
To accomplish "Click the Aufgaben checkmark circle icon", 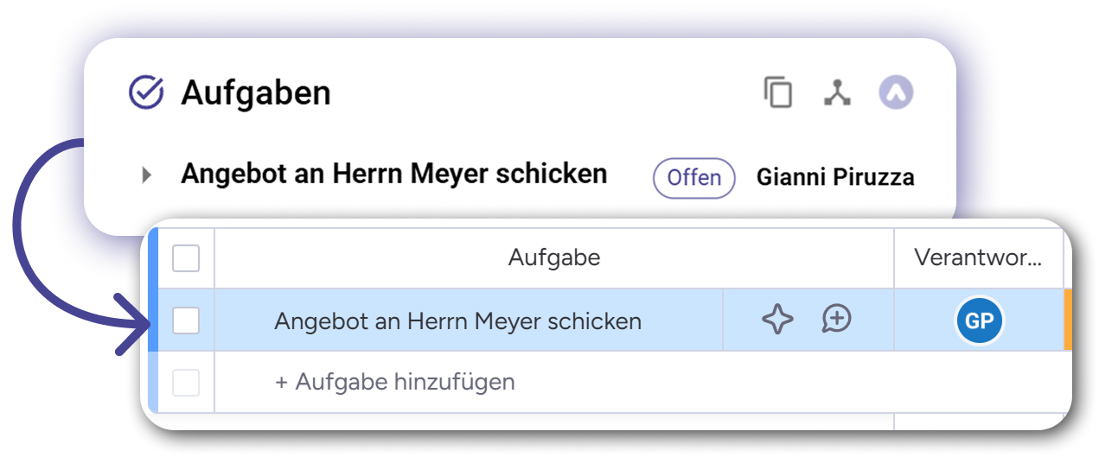I will (x=146, y=92).
